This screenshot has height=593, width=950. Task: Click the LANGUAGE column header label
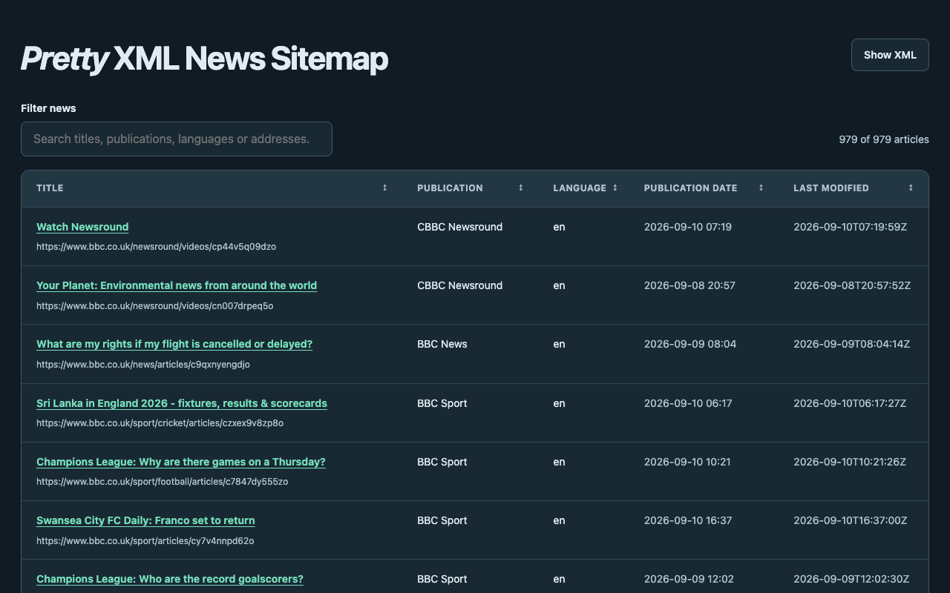580,188
